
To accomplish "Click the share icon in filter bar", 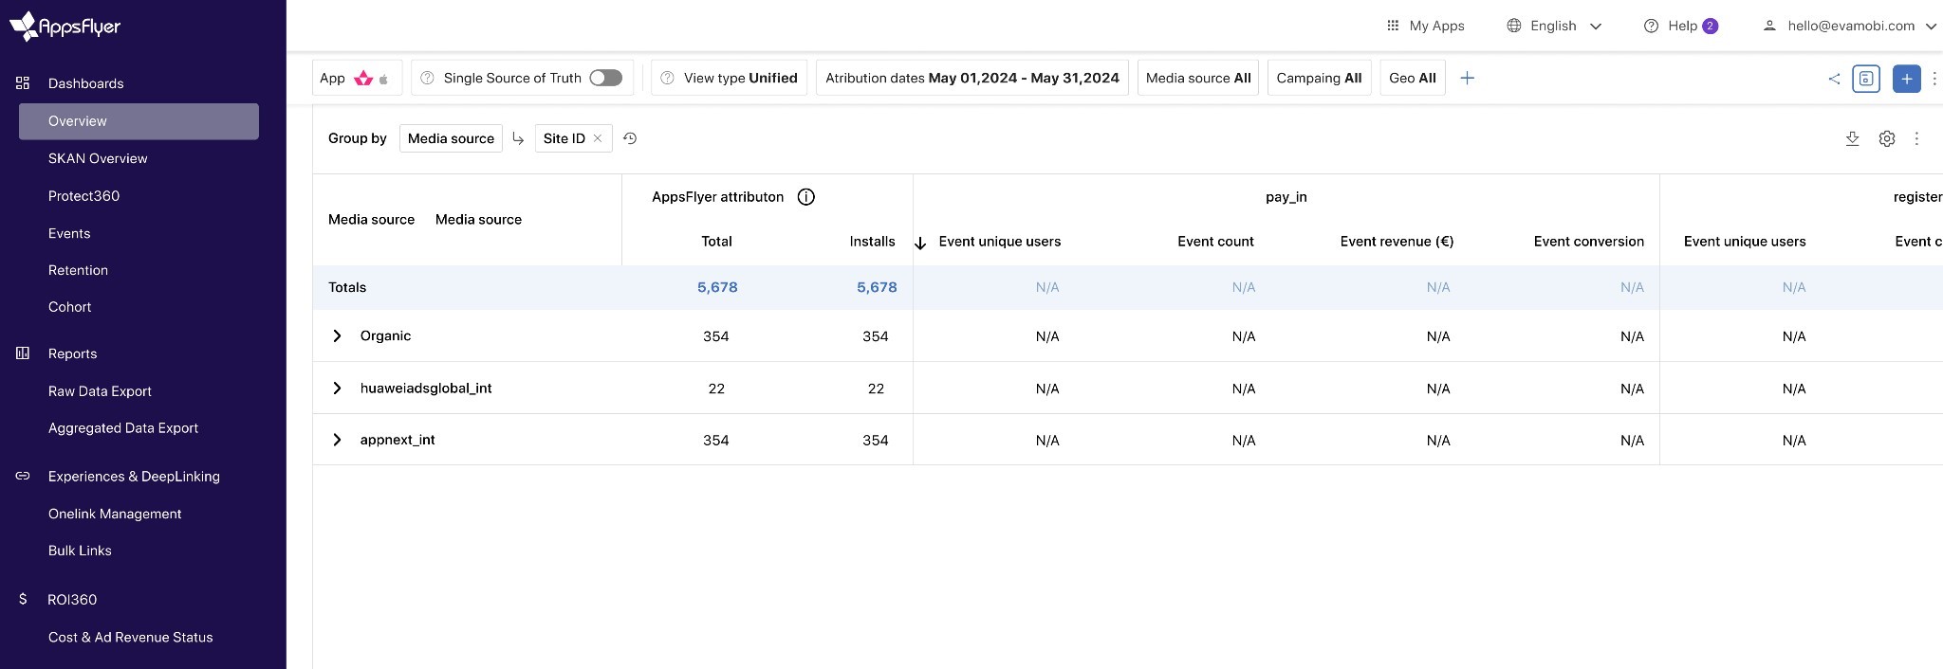I will (1834, 79).
